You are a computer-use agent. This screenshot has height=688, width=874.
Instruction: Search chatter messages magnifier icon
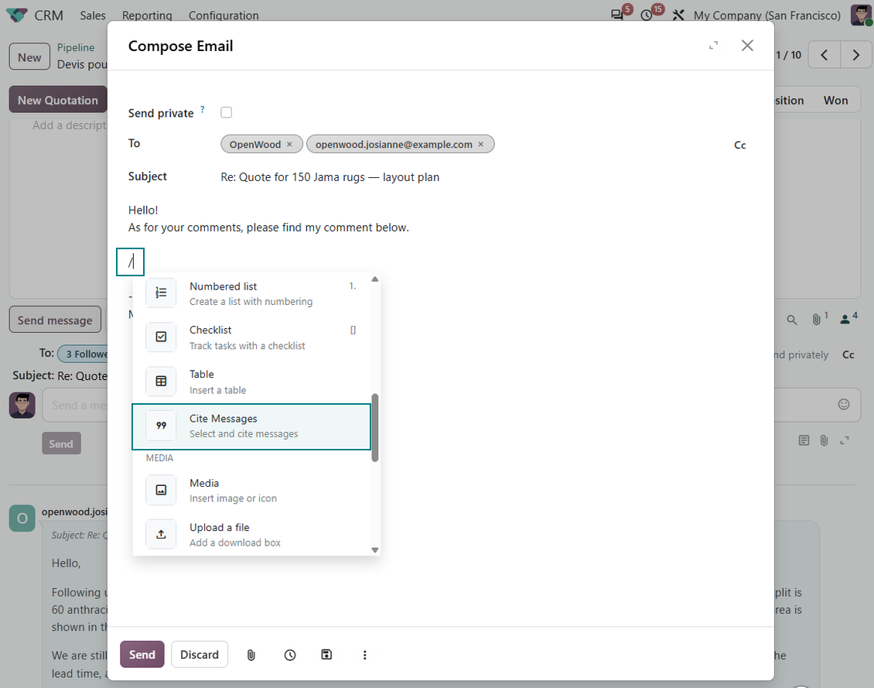point(791,320)
